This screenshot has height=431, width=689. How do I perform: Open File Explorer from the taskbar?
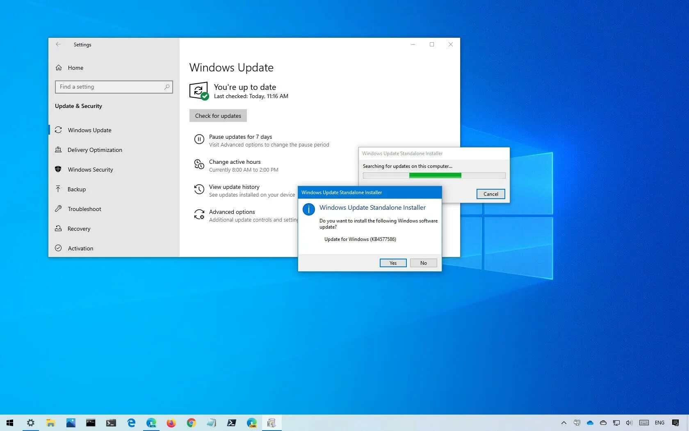50,423
